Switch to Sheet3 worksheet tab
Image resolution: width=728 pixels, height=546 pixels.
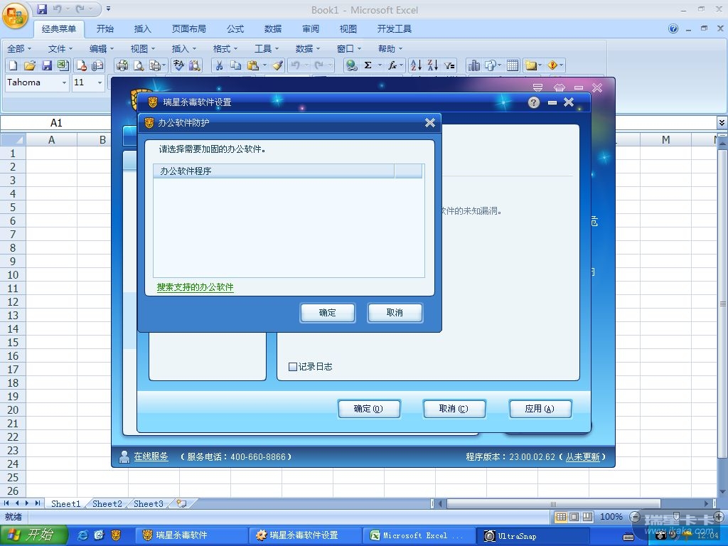point(149,503)
